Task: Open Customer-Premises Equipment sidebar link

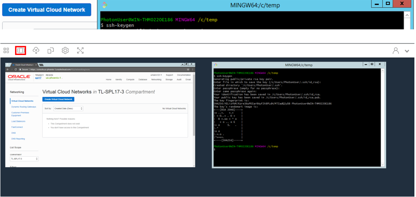Action: 20,114
